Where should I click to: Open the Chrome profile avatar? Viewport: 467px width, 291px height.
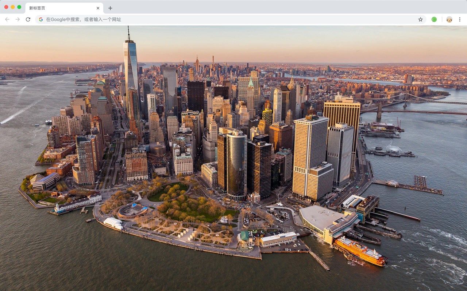point(449,19)
